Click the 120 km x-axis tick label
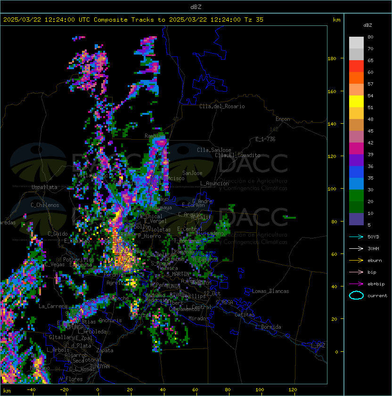The height and width of the screenshot is (396, 392). click(293, 390)
